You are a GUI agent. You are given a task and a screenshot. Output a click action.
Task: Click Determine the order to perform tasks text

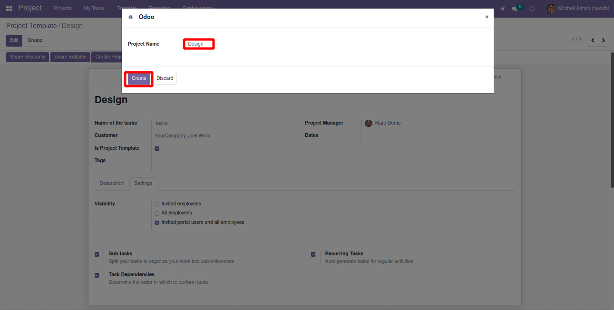[x=158, y=282]
